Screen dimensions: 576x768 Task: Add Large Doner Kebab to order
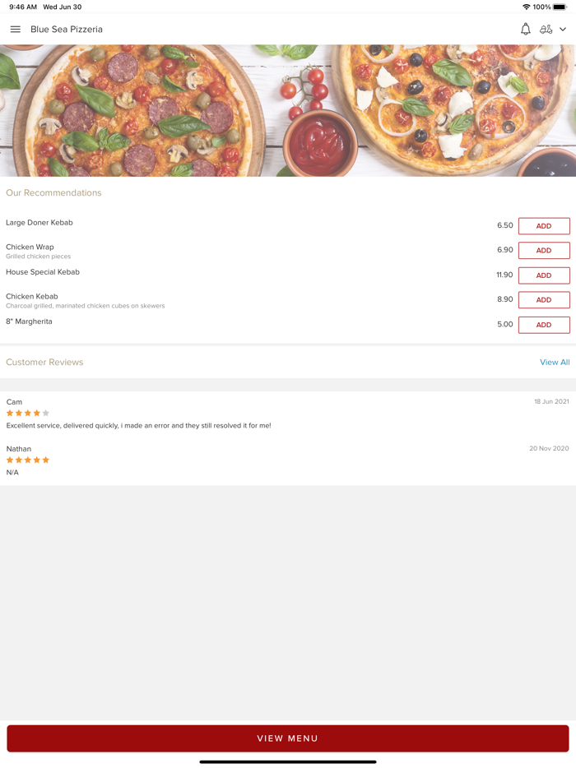(x=543, y=225)
